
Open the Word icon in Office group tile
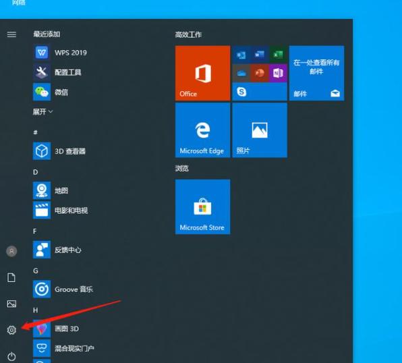click(x=260, y=55)
